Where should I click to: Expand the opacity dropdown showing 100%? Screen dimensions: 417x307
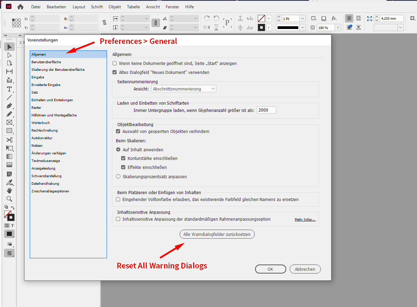[x=338, y=27]
